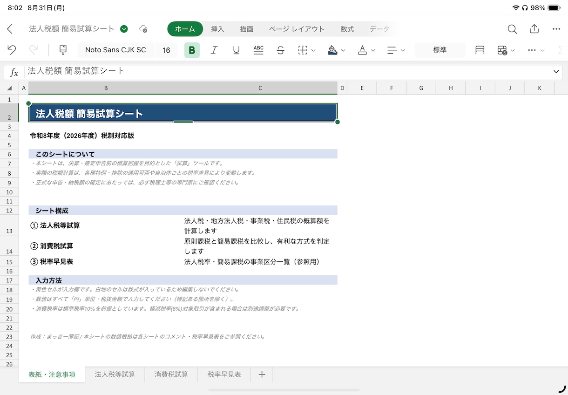Viewport: 568px width, 395px height.
Task: Select the 入力方法 header cell
Action: (x=183, y=280)
